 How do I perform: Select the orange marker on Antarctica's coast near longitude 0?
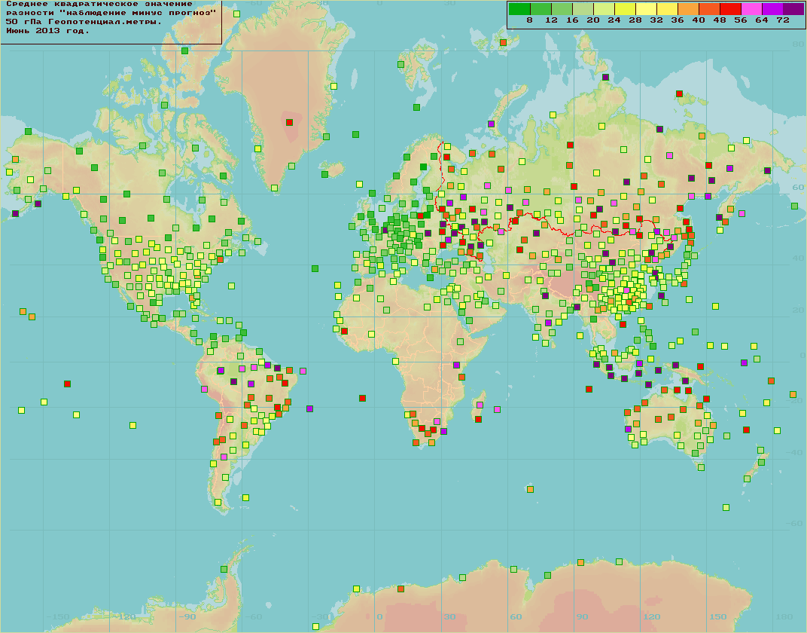tap(401, 589)
